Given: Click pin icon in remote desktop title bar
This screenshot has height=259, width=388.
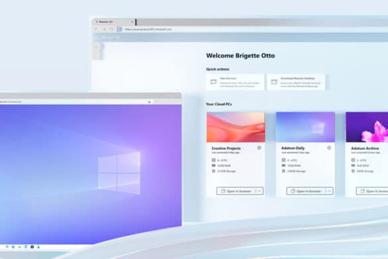Looking at the screenshot, I should tap(149, 102).
